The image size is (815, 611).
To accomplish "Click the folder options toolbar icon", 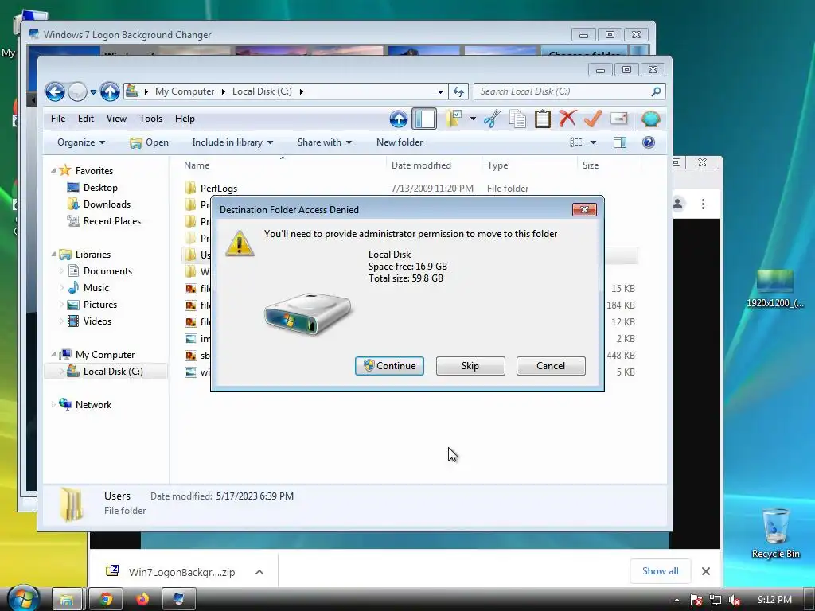I will click(x=453, y=119).
